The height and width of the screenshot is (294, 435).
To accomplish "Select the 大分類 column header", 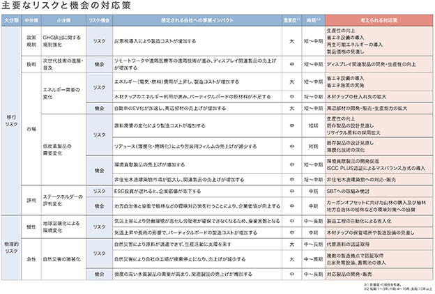I will (x=11, y=20).
